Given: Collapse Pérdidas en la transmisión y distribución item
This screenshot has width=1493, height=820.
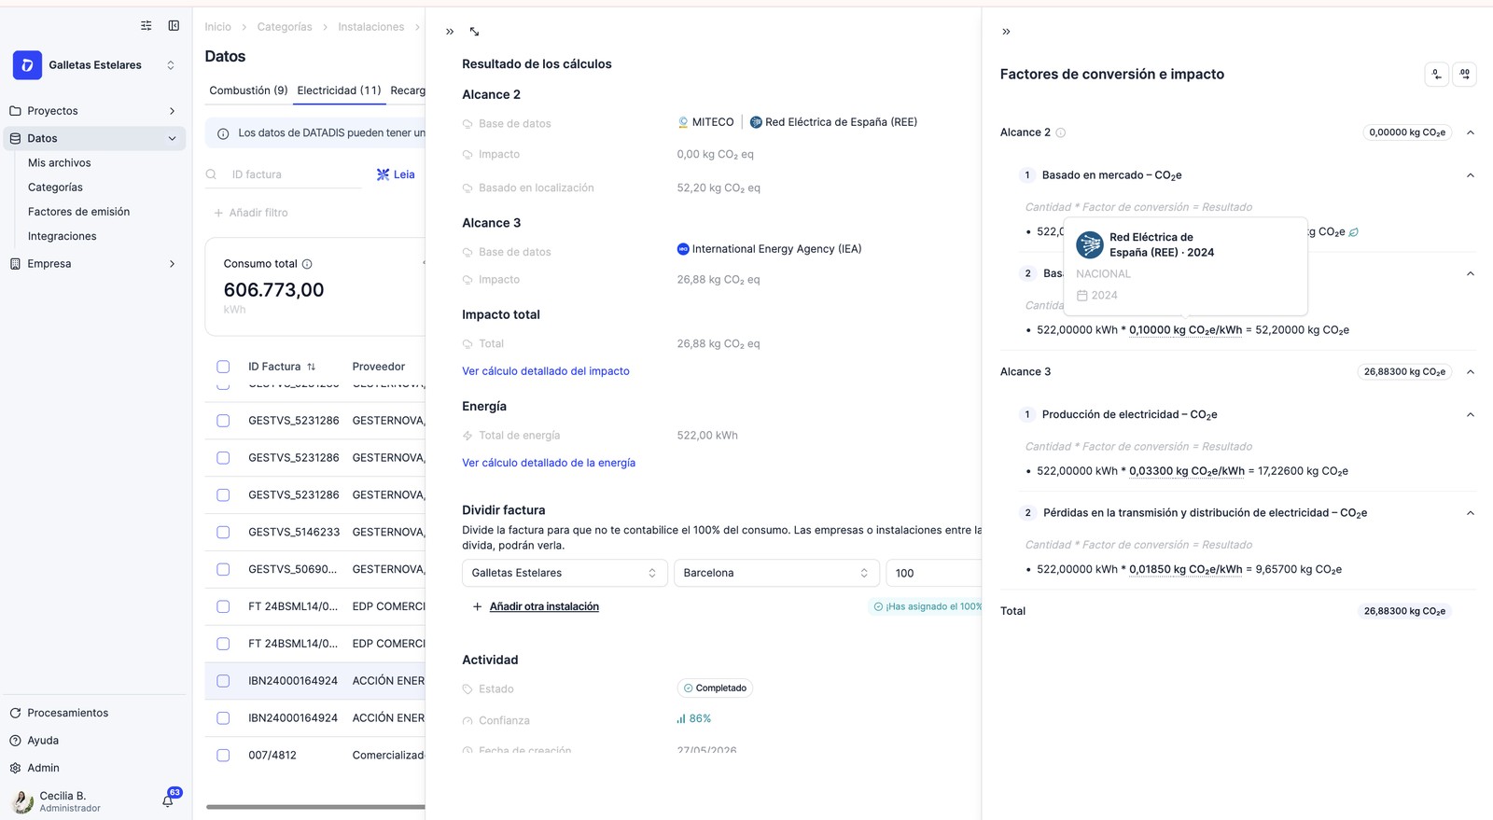Looking at the screenshot, I should (x=1471, y=513).
